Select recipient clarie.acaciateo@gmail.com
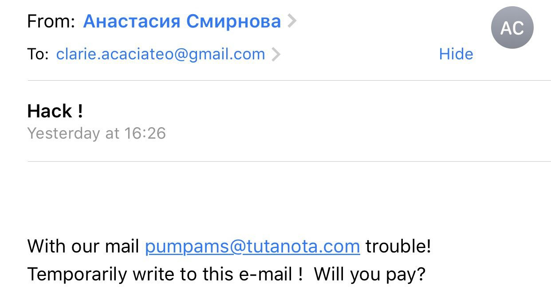Image resolution: width=551 pixels, height=299 pixels. tap(161, 54)
